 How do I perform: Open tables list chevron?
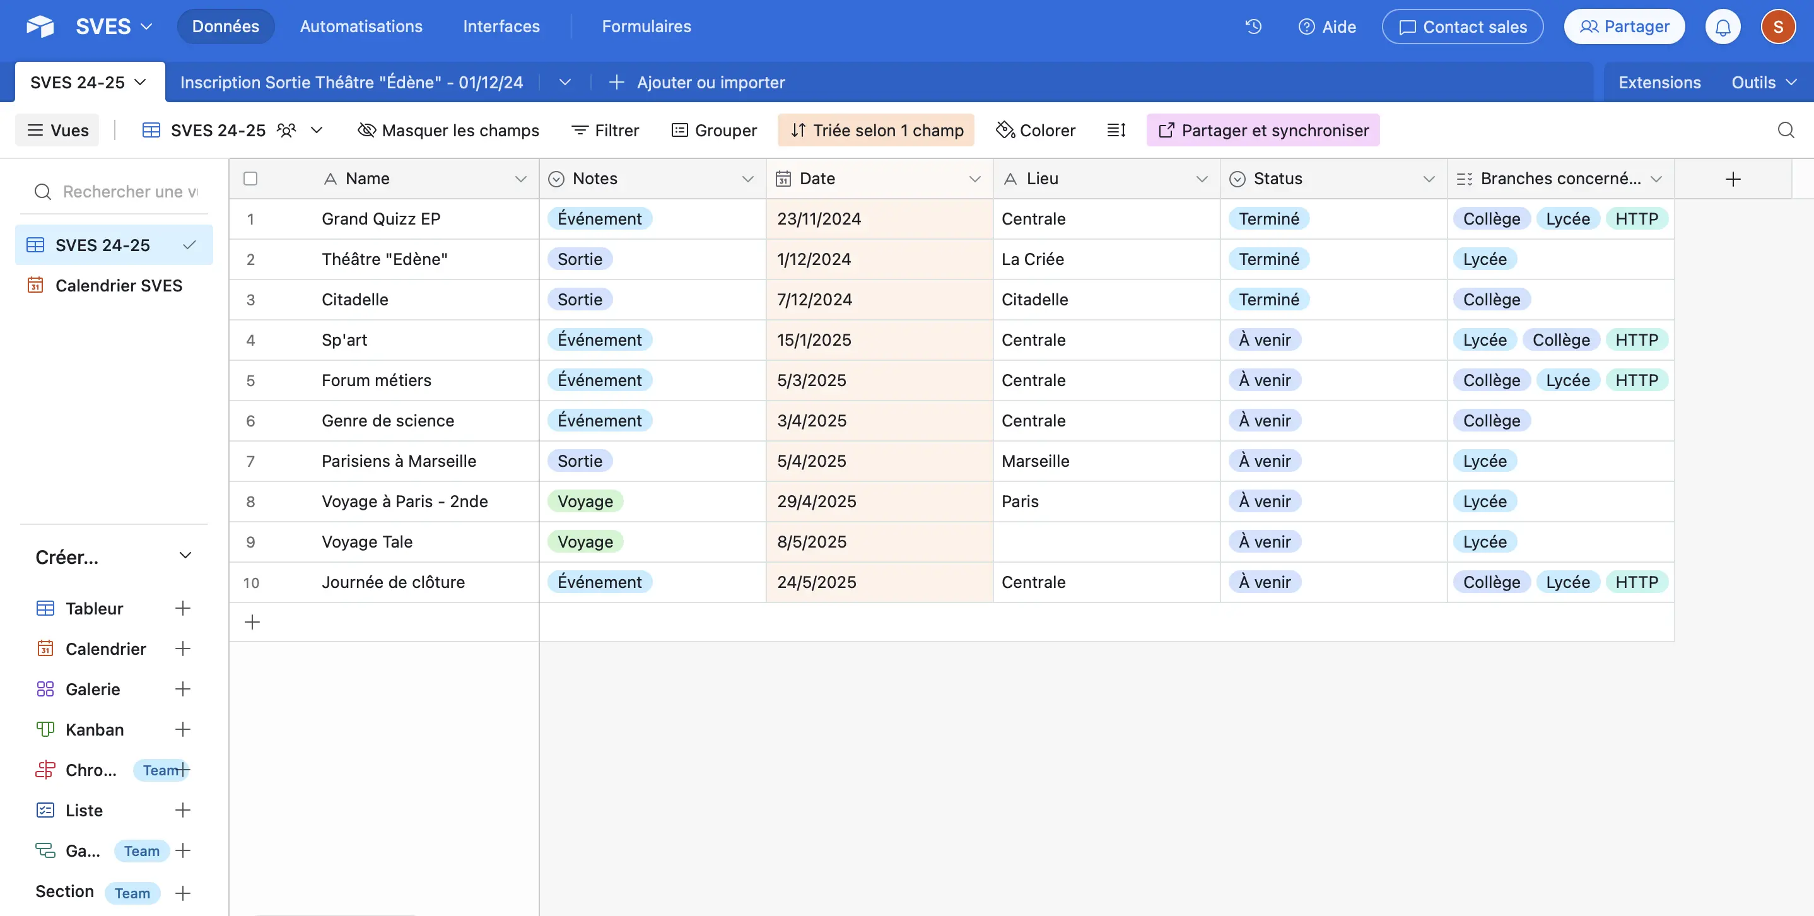click(565, 83)
